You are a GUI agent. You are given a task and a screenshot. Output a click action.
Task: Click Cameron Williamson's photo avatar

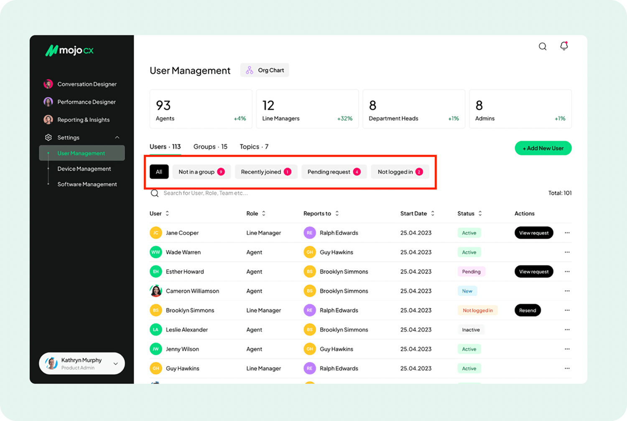[156, 291]
